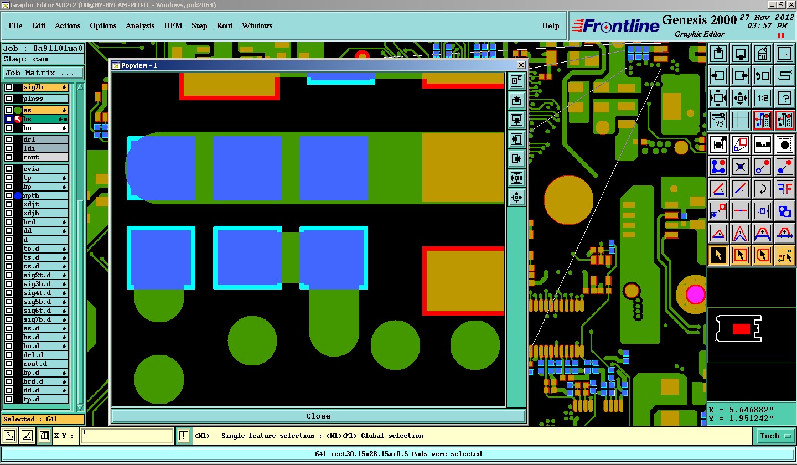Click the layer list scrollbar up arrow
The image size is (797, 465).
[81, 86]
